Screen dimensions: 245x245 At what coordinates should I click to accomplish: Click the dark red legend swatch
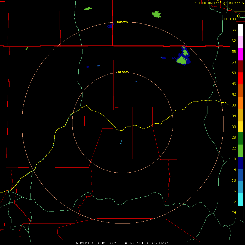[240, 66]
